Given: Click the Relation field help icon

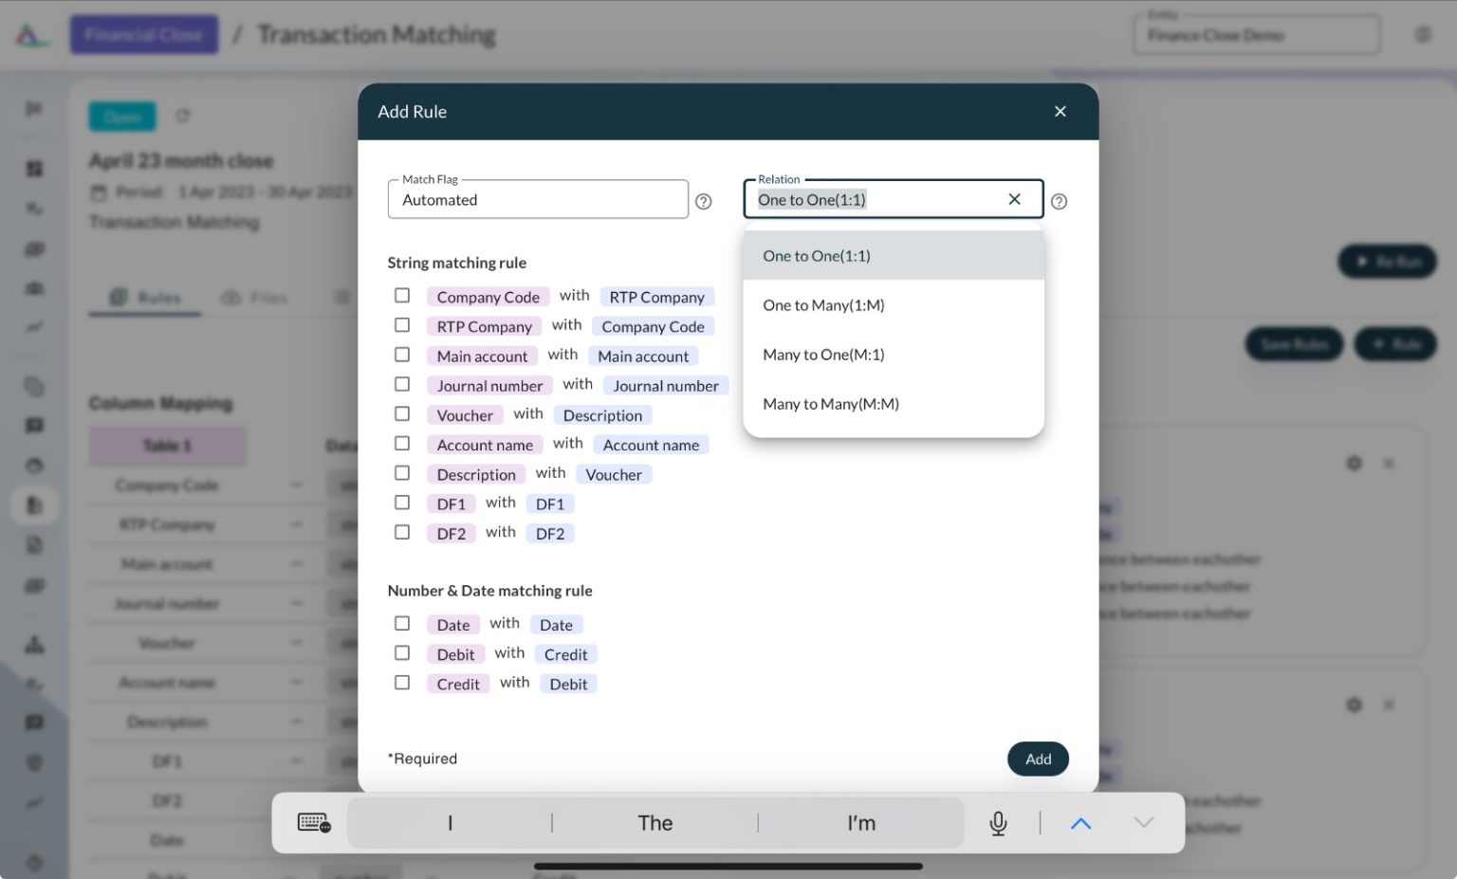Looking at the screenshot, I should (1060, 201).
